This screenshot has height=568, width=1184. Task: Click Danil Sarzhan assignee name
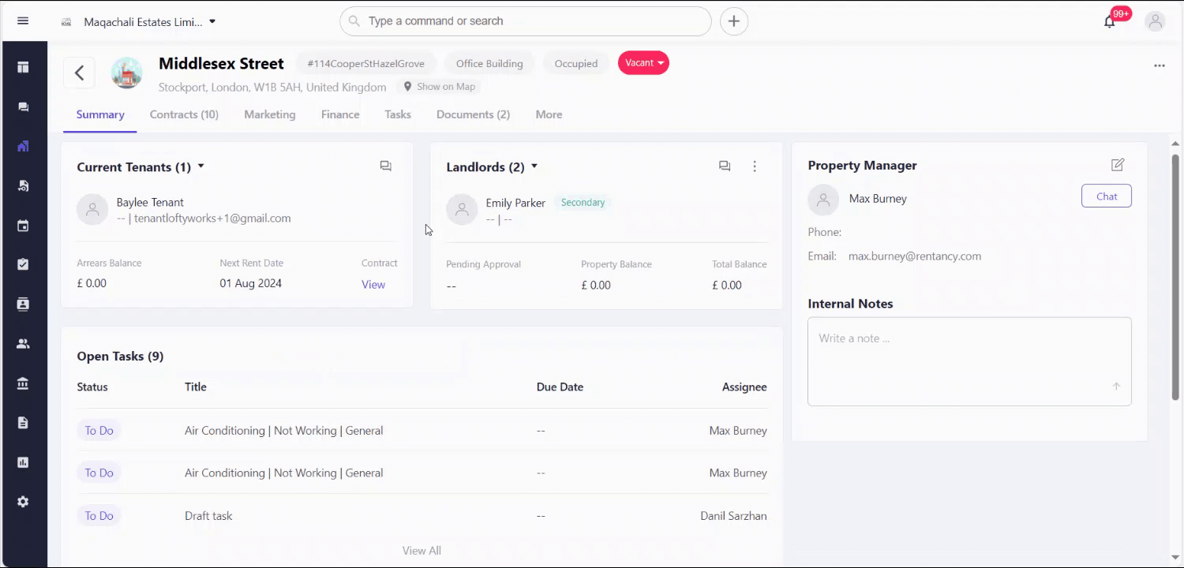click(x=733, y=516)
